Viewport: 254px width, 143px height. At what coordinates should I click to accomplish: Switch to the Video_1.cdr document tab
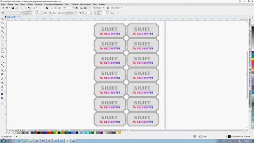pos(11,17)
